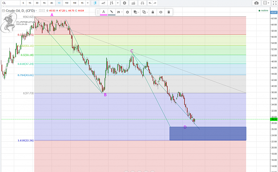Select the B point text label
Image resolution: width=278 pixels, height=172 pixels.
(105, 95)
